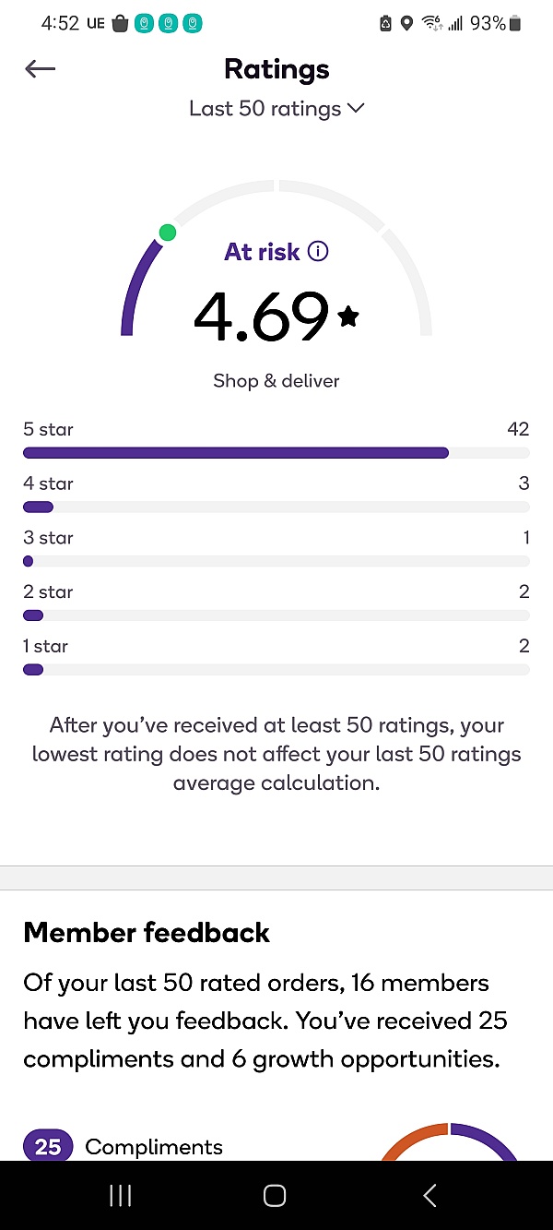Tap the Android home button

(275, 1196)
